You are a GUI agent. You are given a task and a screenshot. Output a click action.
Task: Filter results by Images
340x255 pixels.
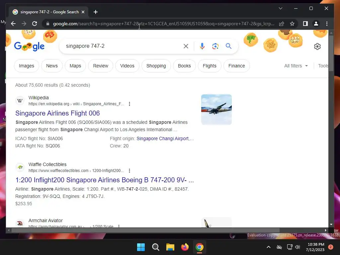27,66
